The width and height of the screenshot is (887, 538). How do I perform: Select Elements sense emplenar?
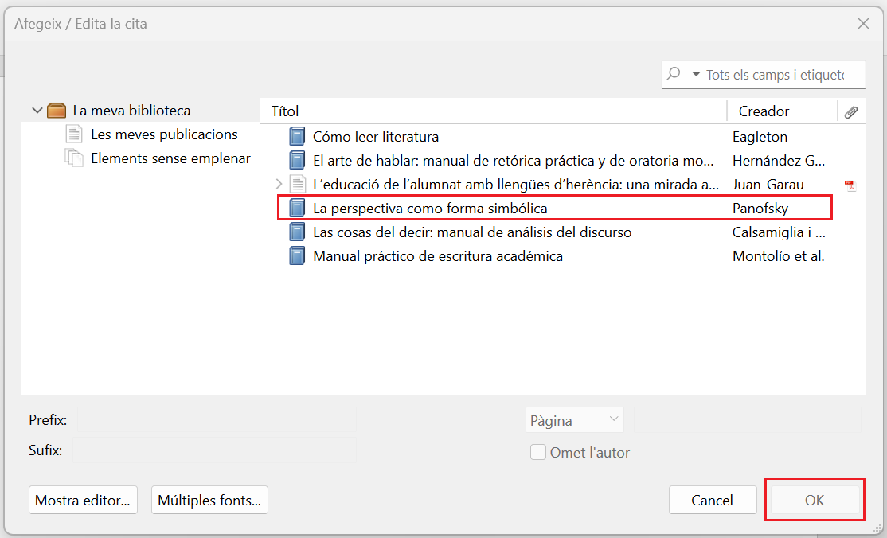coord(170,158)
